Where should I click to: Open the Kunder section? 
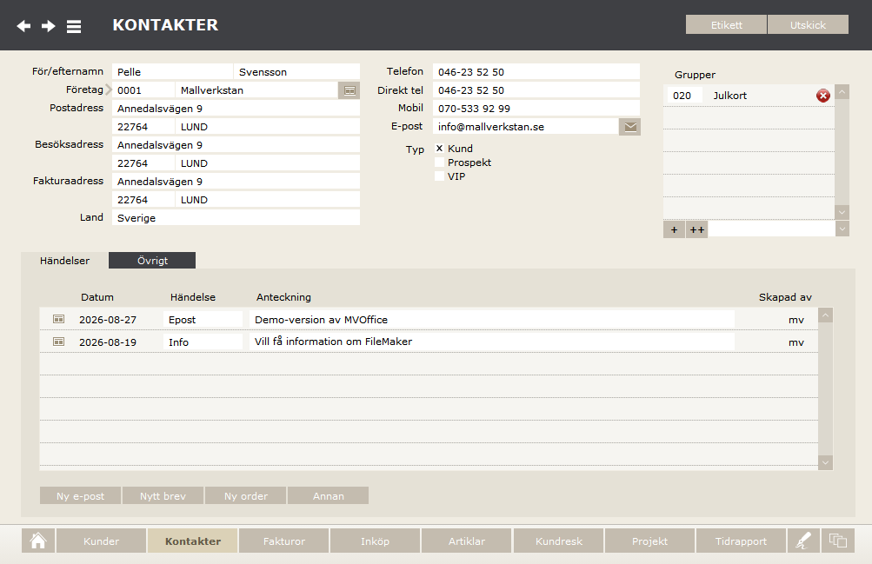click(x=101, y=541)
